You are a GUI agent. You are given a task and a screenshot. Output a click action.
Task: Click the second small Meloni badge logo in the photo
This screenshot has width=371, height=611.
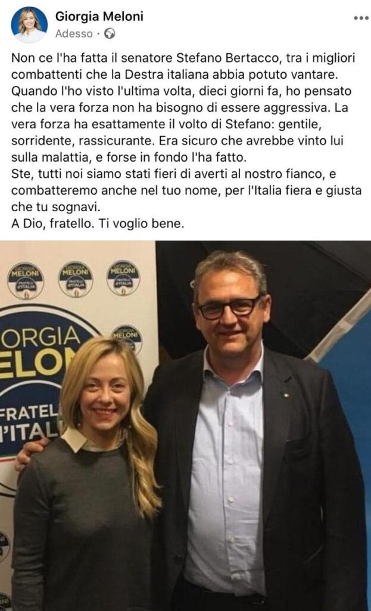76,279
